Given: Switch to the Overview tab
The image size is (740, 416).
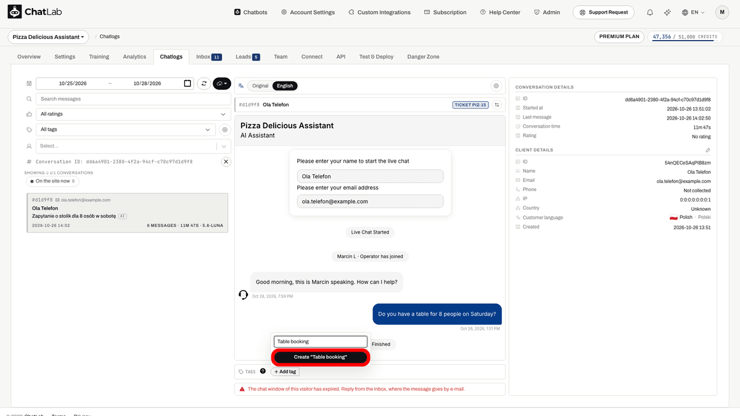Looking at the screenshot, I should [x=29, y=57].
